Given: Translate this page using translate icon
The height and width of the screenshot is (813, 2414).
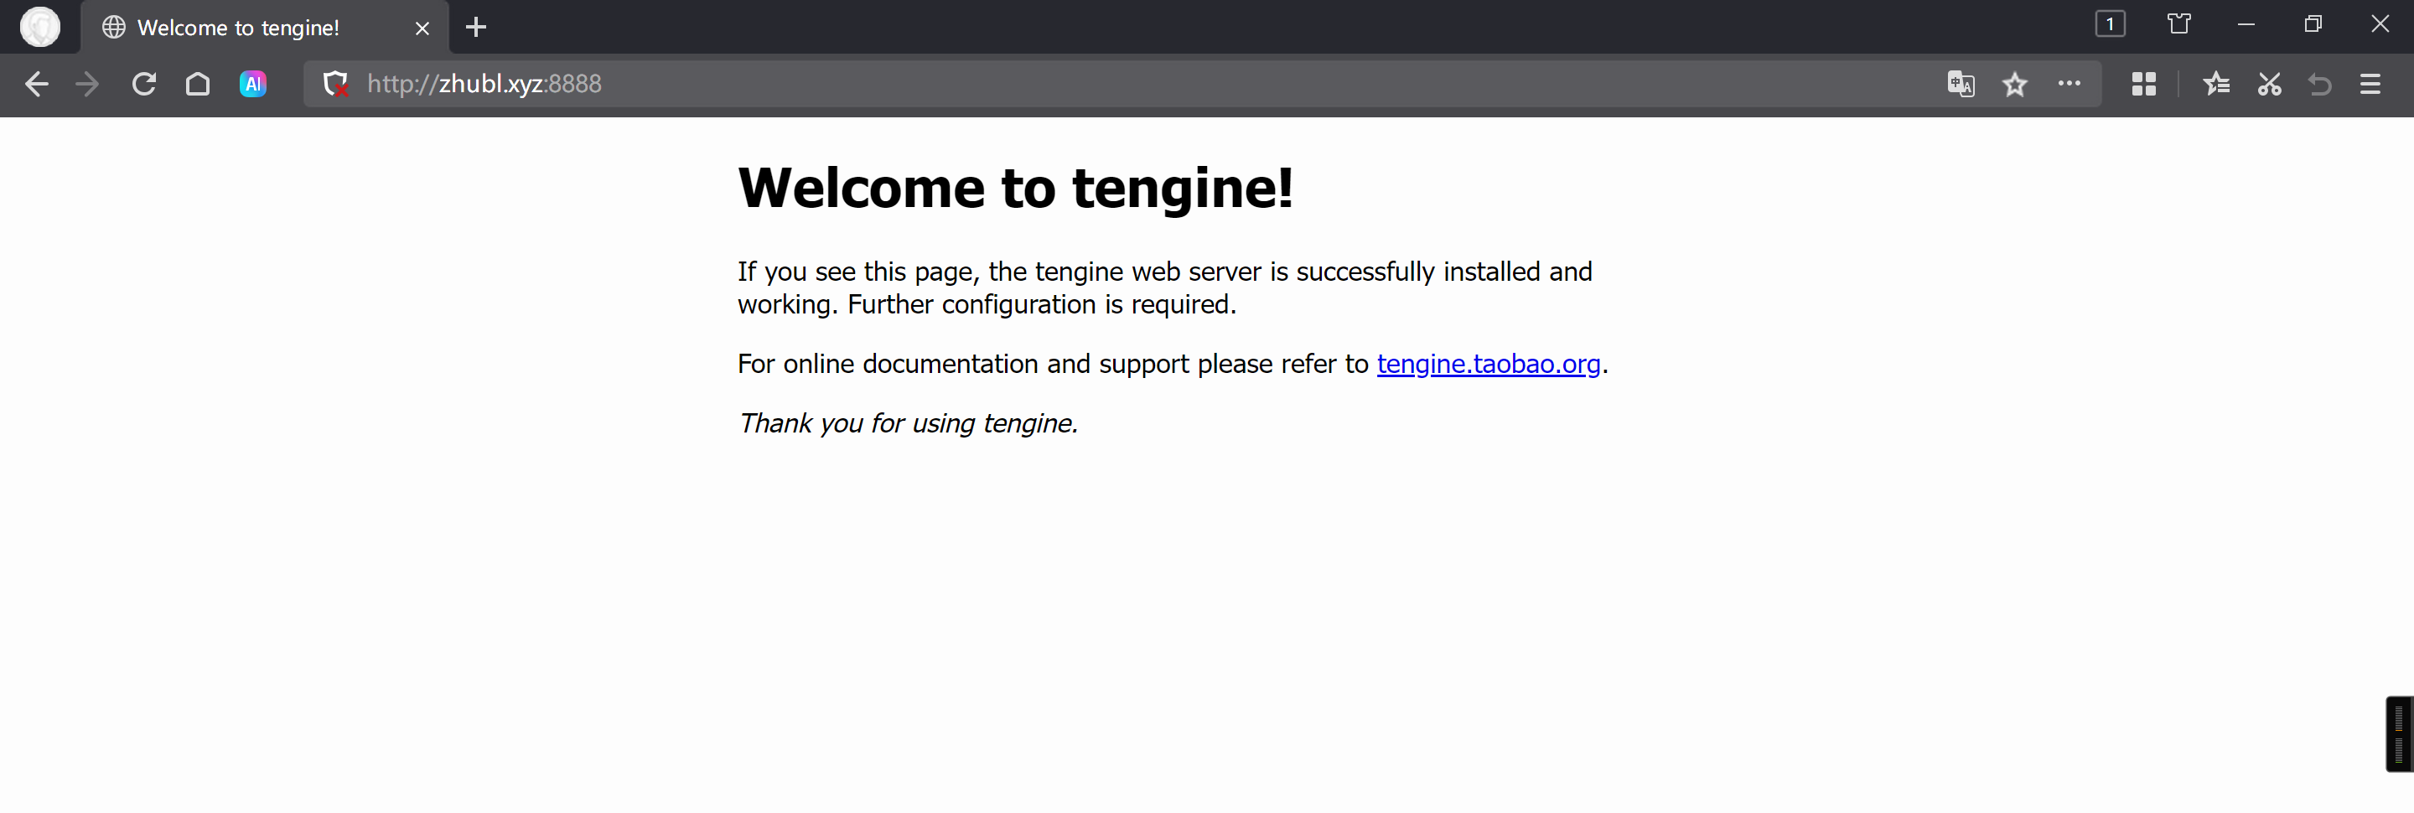Looking at the screenshot, I should pyautogui.click(x=1961, y=85).
